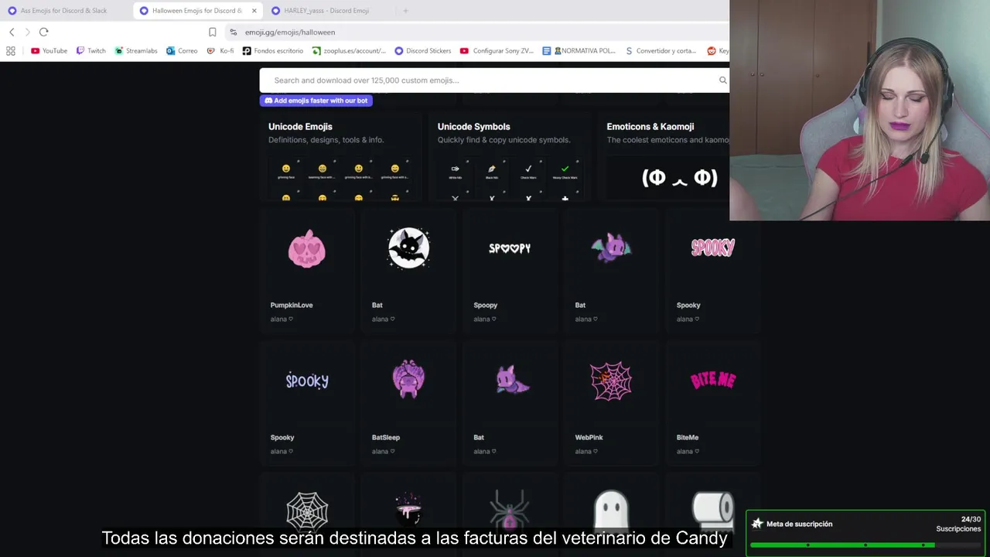Open the Convertidor y corta bookmark
This screenshot has width=990, height=557.
pyautogui.click(x=661, y=51)
